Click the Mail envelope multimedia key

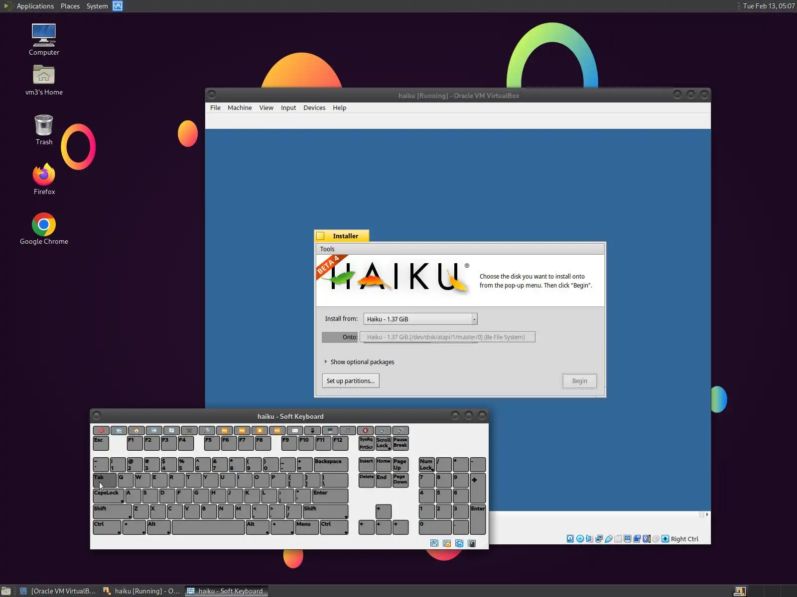[295, 430]
